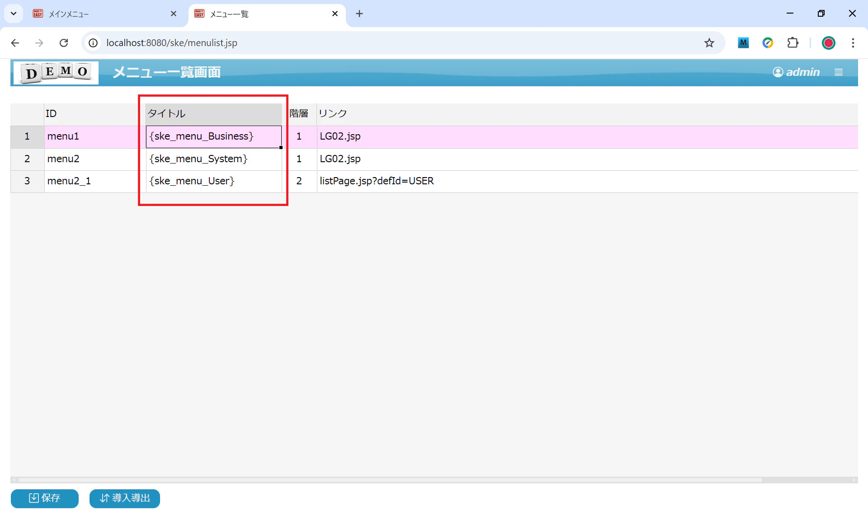Open the Extensions puzzle-piece menu

pos(793,43)
